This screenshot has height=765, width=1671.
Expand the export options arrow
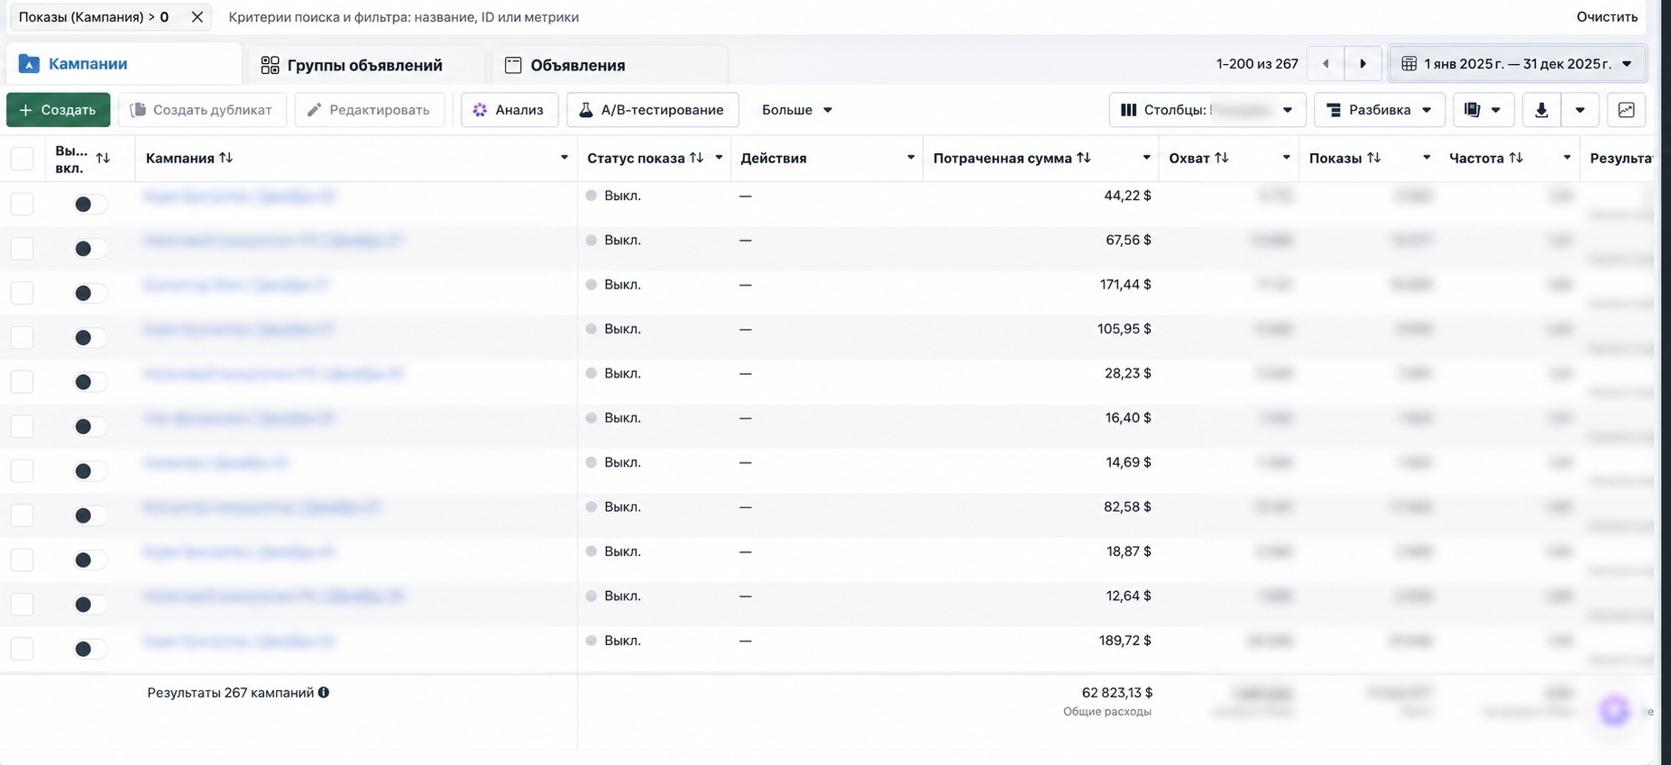(x=1580, y=110)
